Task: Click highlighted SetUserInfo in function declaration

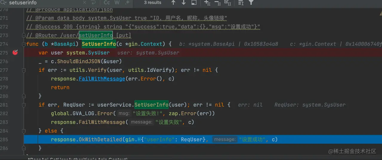Action: pyautogui.click(x=99, y=44)
